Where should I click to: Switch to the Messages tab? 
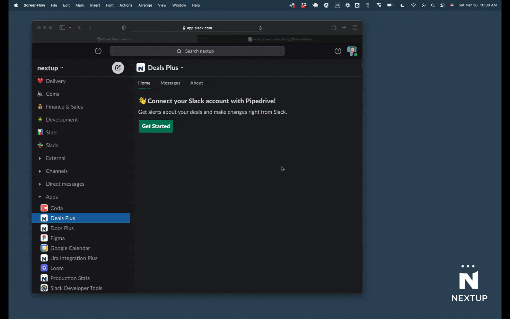170,83
